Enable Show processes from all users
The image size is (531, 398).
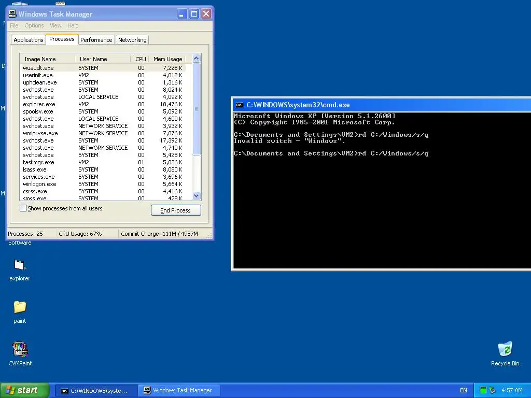click(23, 208)
